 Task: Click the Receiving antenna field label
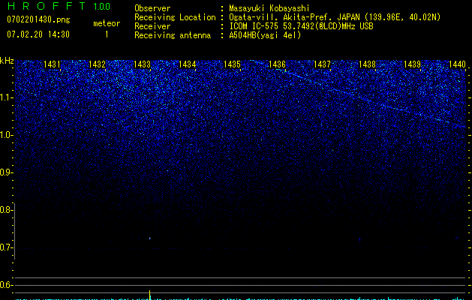173,35
